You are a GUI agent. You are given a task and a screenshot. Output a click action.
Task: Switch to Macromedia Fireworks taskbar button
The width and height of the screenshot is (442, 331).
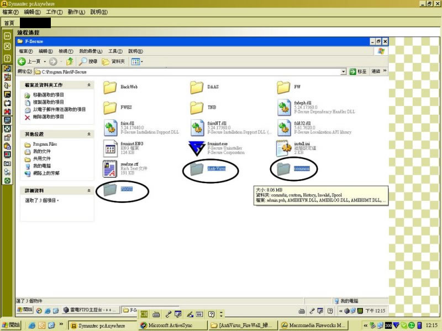pos(313,325)
